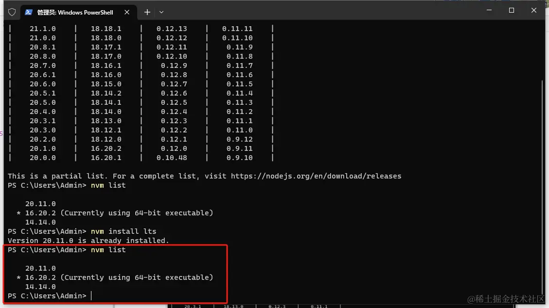Open a new tab with plus button
The height and width of the screenshot is (308, 549).
click(147, 12)
